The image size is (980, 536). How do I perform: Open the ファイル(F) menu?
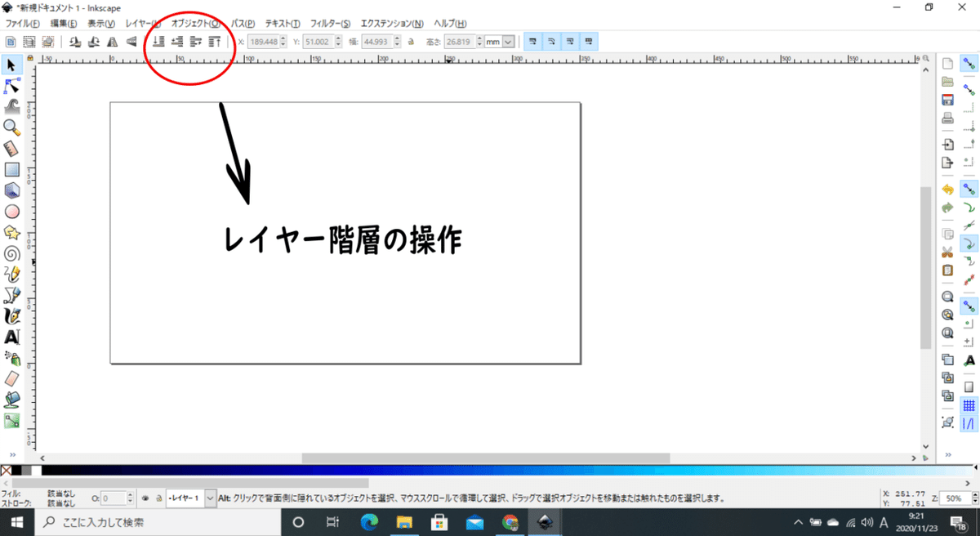coord(24,24)
